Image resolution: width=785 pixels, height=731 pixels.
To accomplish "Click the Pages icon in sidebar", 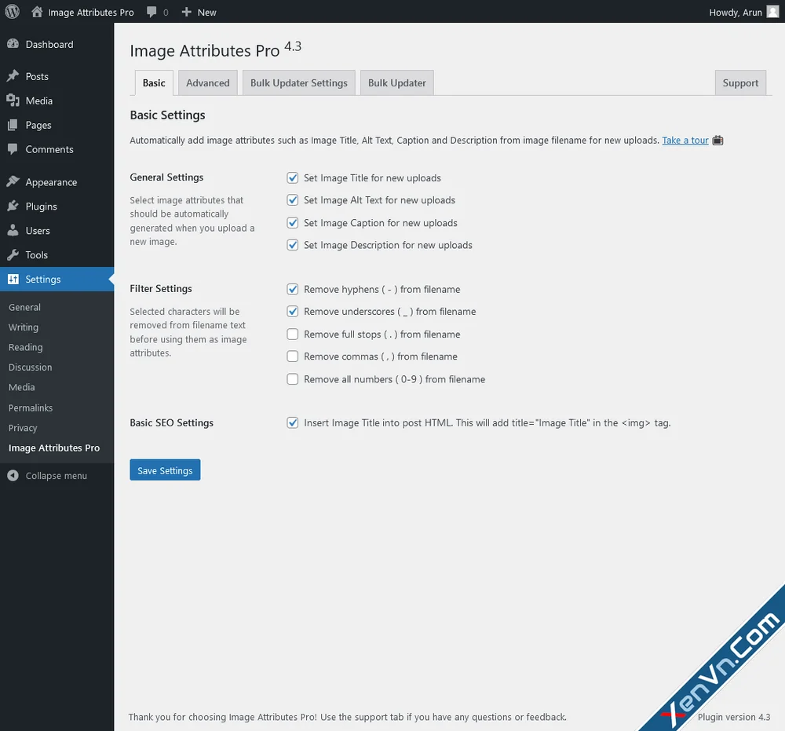I will pos(13,125).
